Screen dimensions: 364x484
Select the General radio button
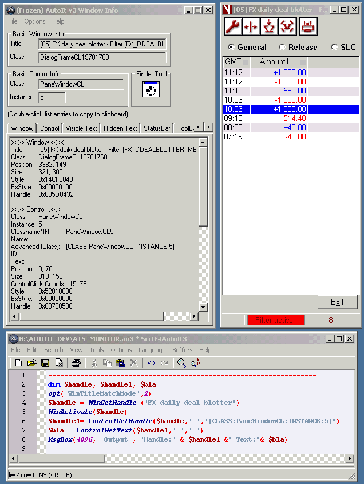pyautogui.click(x=231, y=47)
